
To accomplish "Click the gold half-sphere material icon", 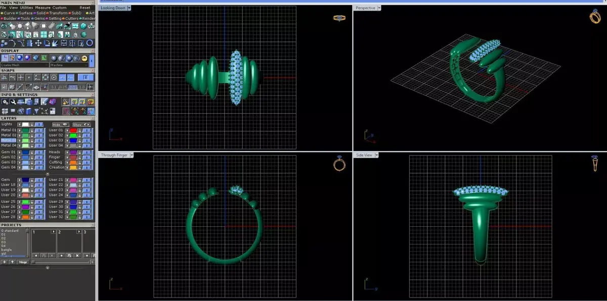I will [x=84, y=58].
